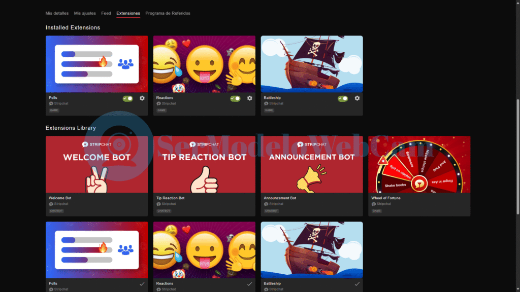The height and width of the screenshot is (292, 520).
Task: Open Tip Reaction Bot extension image
Action: pos(204,164)
